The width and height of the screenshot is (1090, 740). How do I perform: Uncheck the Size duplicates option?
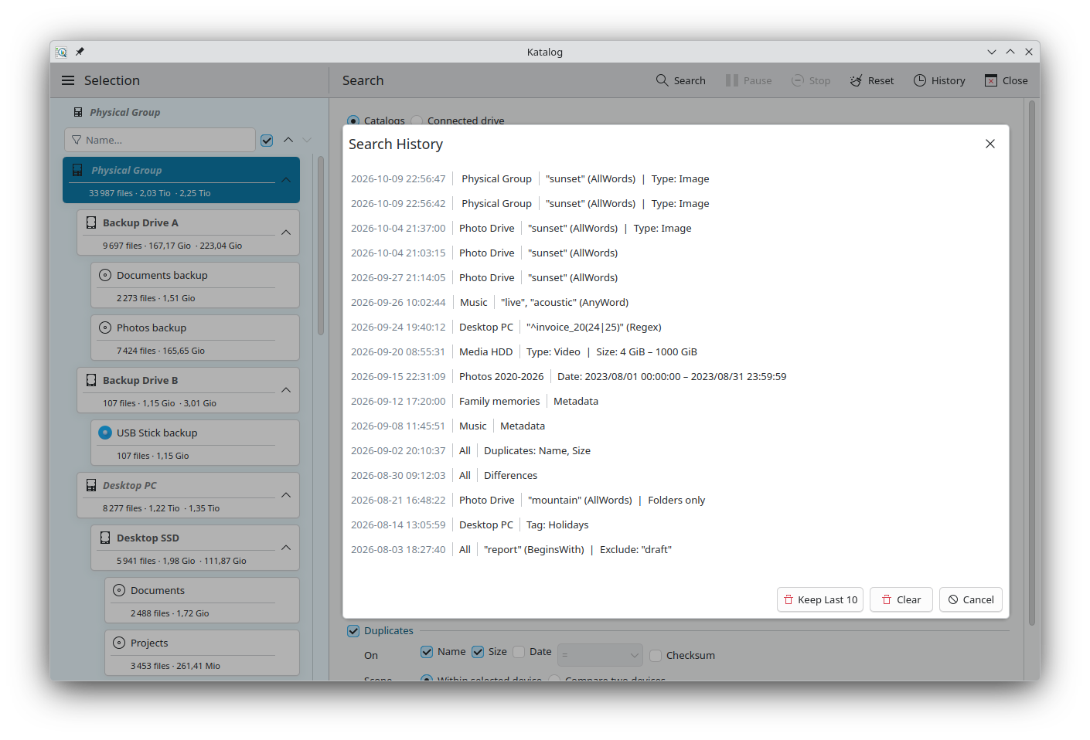tap(478, 651)
